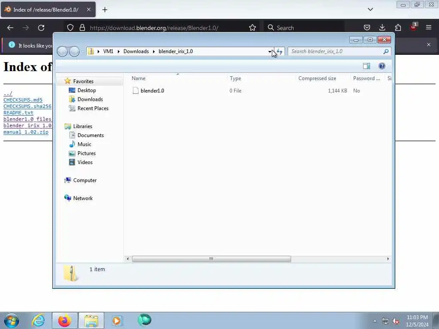Click the blender1.0 file icon

pyautogui.click(x=135, y=90)
